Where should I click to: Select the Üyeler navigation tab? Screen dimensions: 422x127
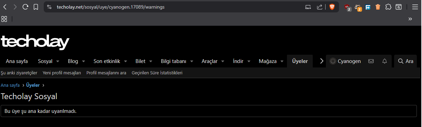(300, 61)
